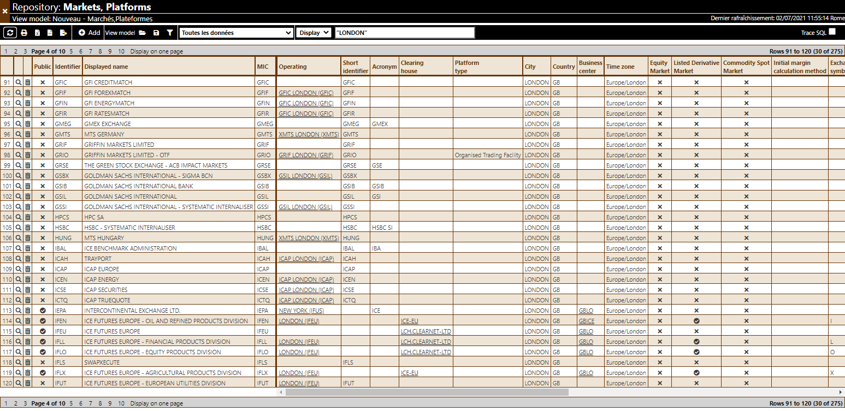Save the current view model
Screen dimensions: 845x411
click(x=156, y=33)
